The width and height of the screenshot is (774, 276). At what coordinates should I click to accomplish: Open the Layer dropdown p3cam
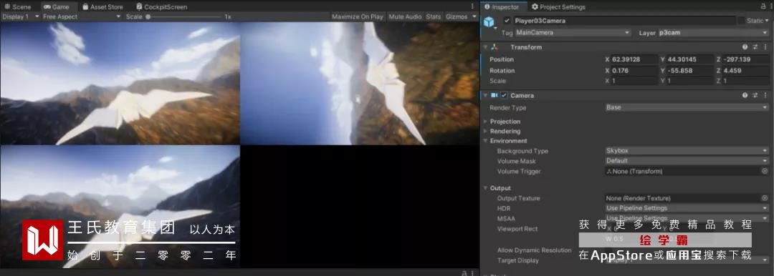(x=714, y=32)
